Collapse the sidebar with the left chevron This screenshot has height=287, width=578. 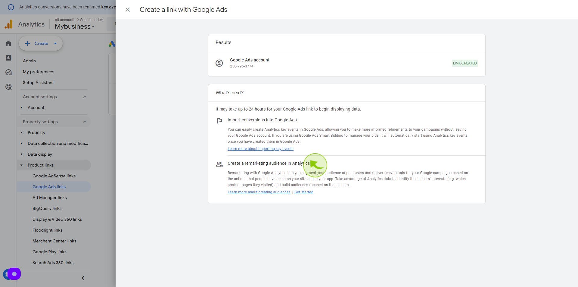(x=83, y=278)
